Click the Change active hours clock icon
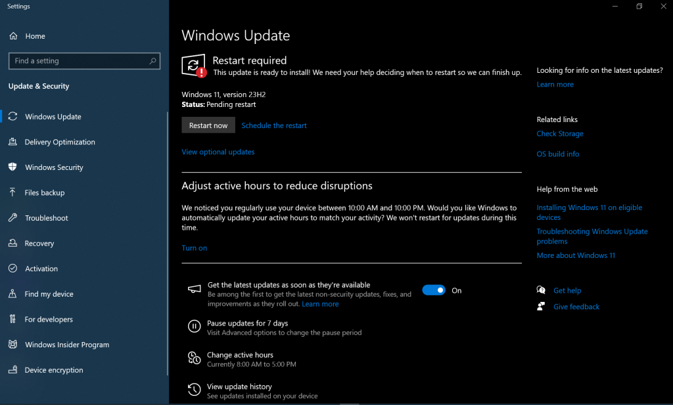Viewport: 673px width, 405px height. coord(194,358)
